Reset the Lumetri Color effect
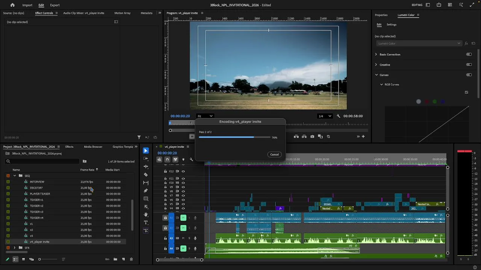Viewport: 481px width, 270px height. click(473, 43)
